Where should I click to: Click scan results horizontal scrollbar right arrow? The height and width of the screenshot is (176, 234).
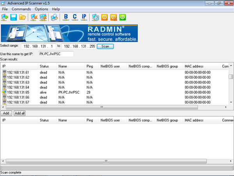pos(226,107)
